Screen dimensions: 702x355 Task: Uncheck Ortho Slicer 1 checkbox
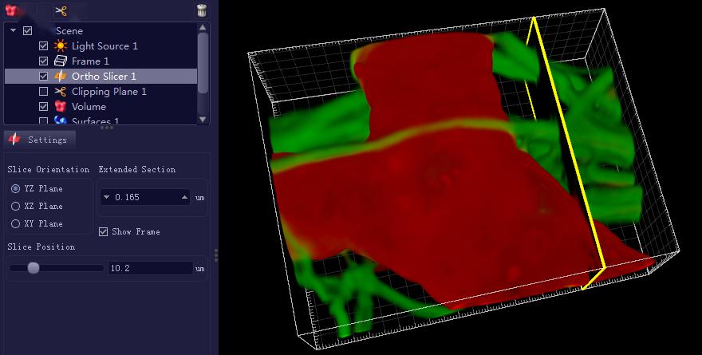pos(43,76)
